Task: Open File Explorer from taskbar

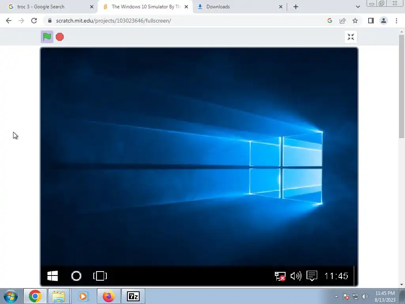Action: pos(59,296)
